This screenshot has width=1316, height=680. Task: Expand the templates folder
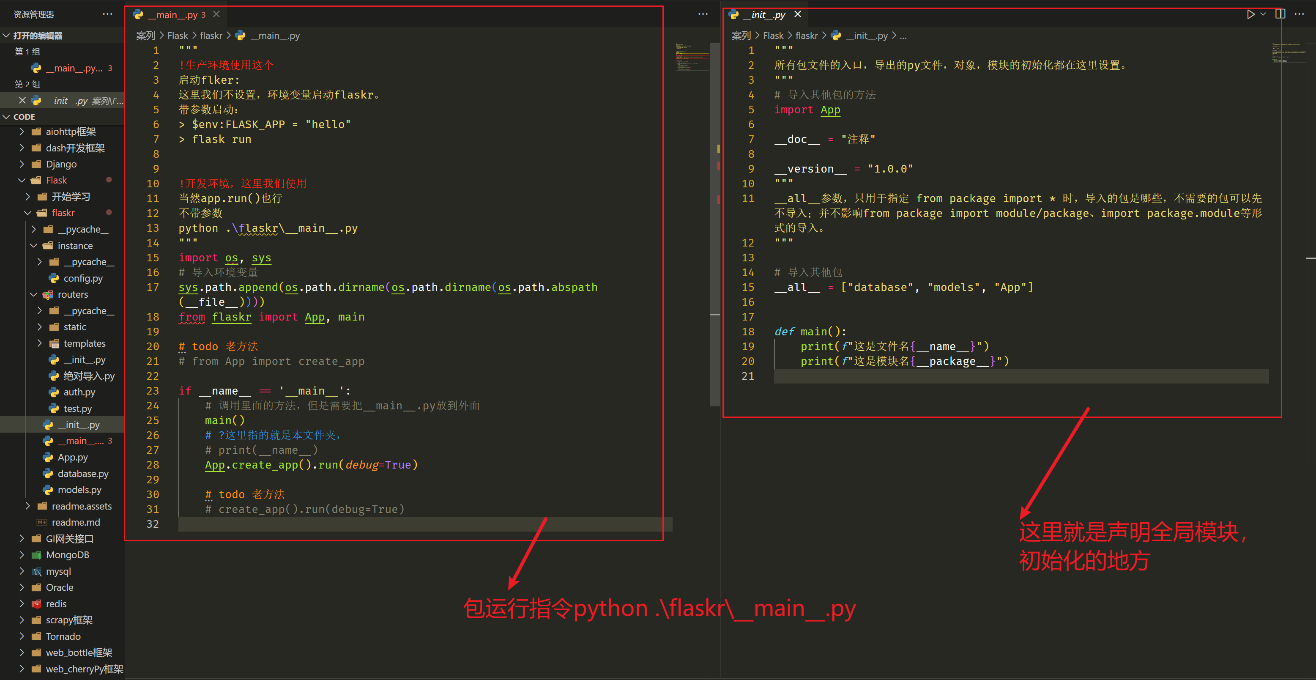click(84, 343)
